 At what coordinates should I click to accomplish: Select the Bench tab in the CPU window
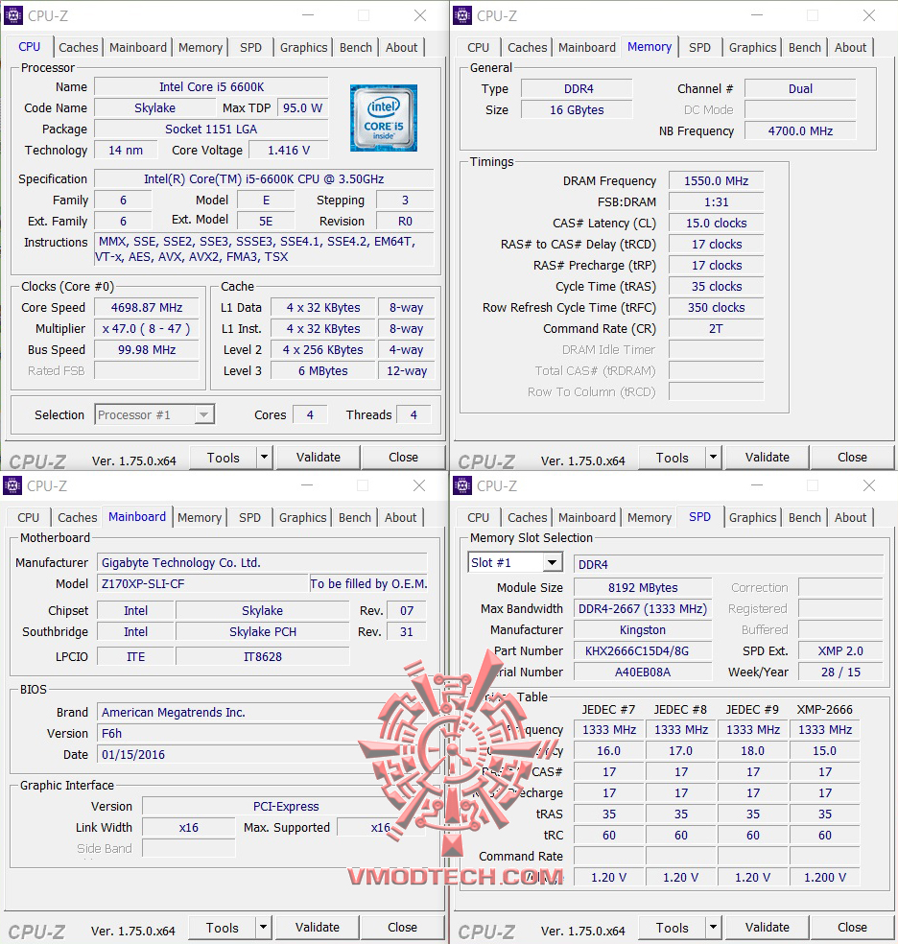pos(356,48)
